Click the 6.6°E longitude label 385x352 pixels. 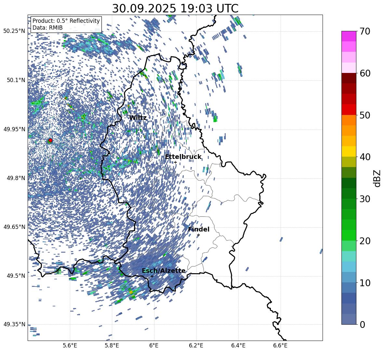280,345
